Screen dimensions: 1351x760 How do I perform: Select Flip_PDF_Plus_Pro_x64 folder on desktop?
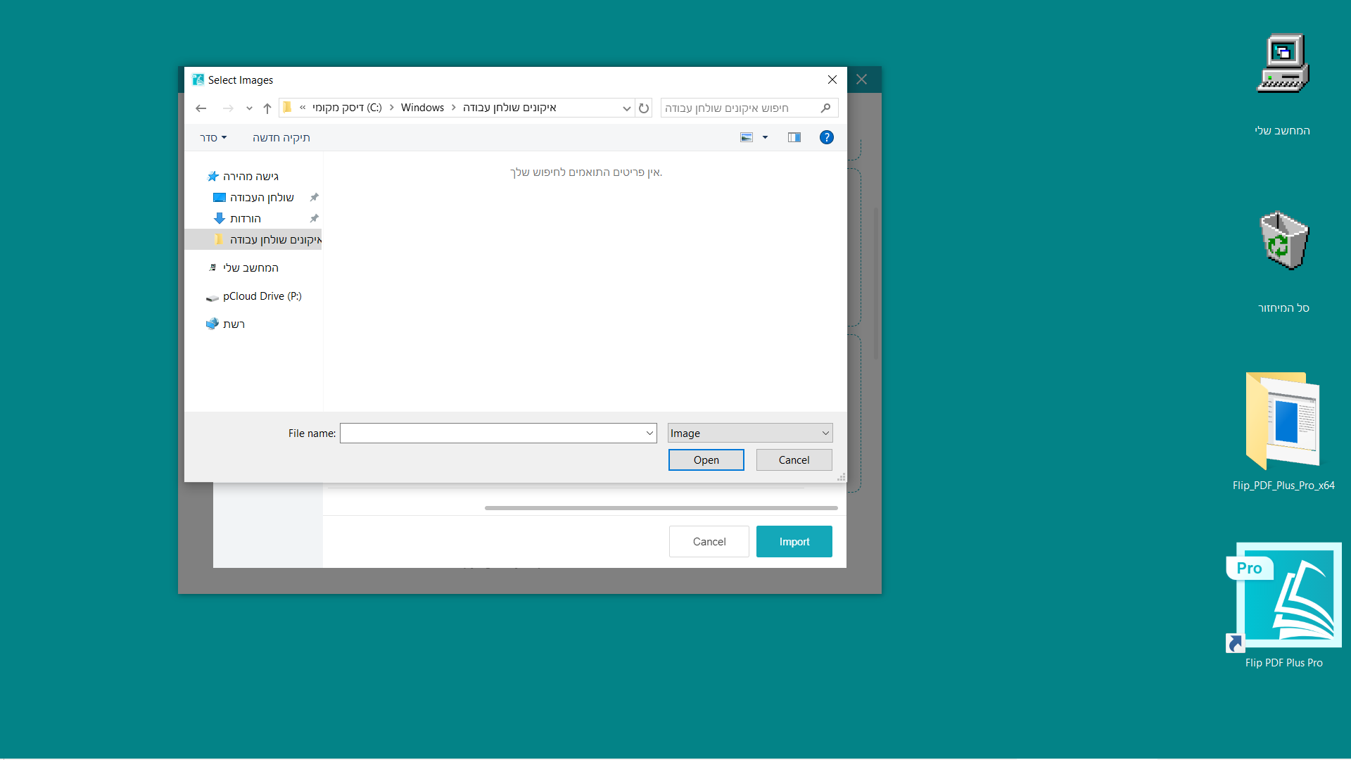[1283, 422]
